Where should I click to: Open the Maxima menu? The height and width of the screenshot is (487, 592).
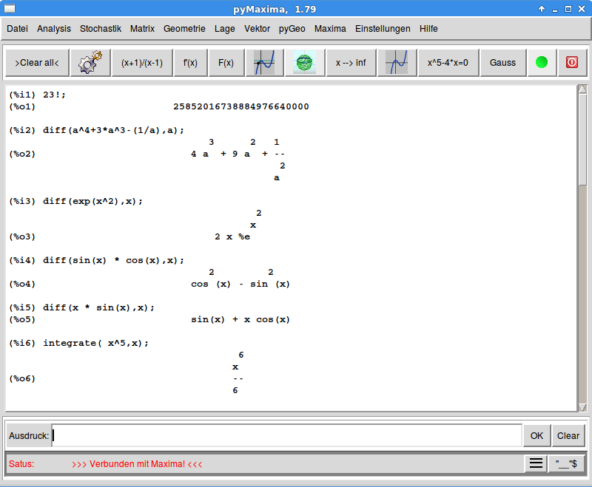(x=330, y=29)
